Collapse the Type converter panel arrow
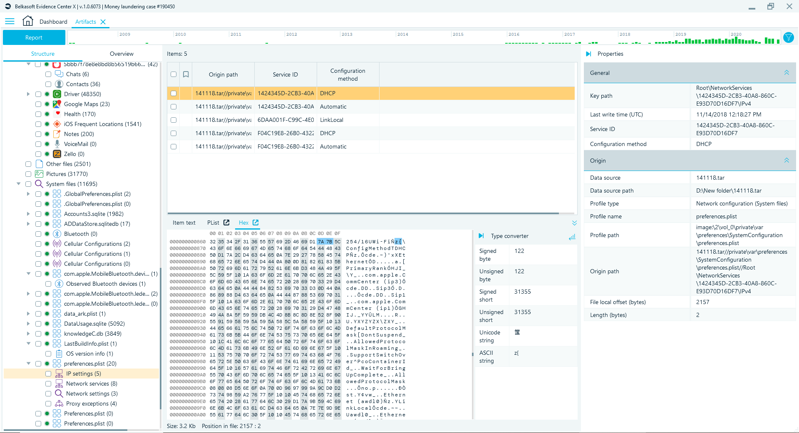Screen dimensions: 799x433 (x=481, y=236)
